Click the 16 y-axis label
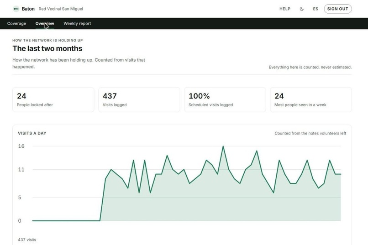This screenshot has height=245, width=368. [21, 146]
